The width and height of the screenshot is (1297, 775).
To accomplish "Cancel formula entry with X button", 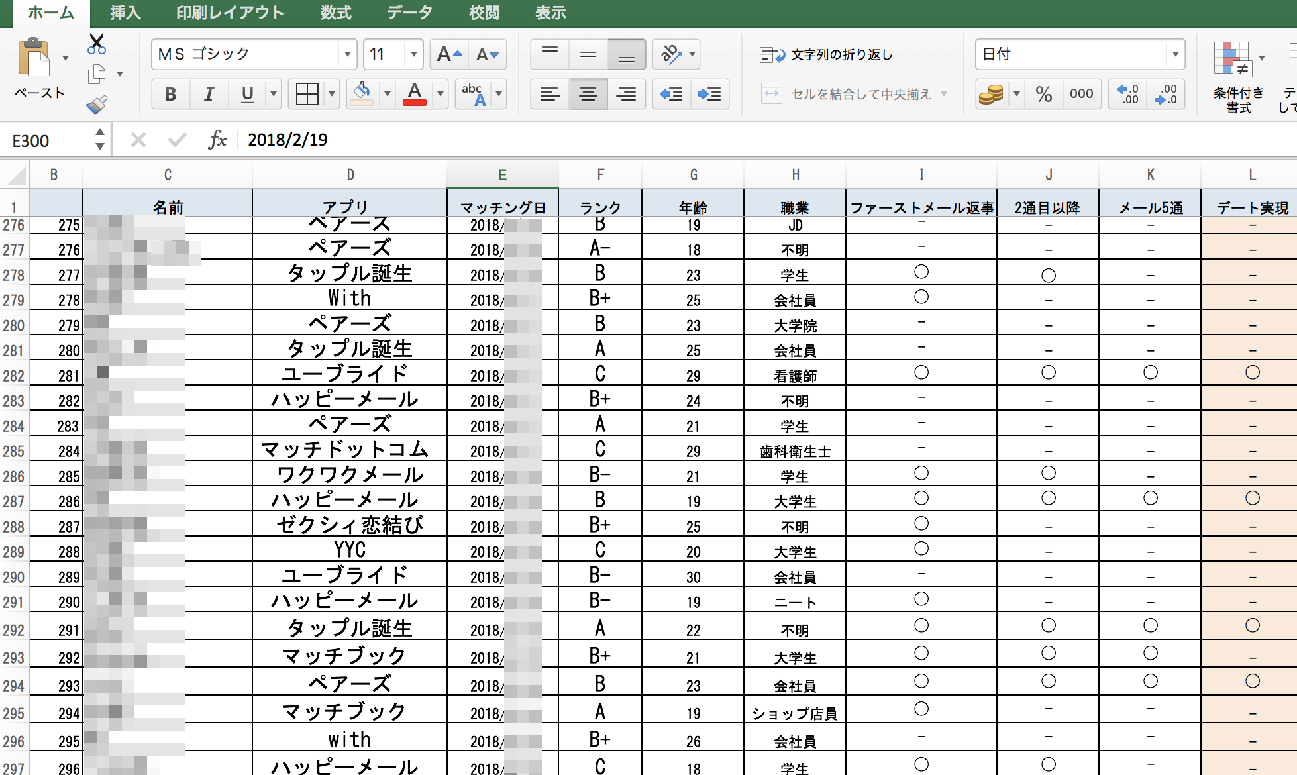I will pyautogui.click(x=138, y=140).
